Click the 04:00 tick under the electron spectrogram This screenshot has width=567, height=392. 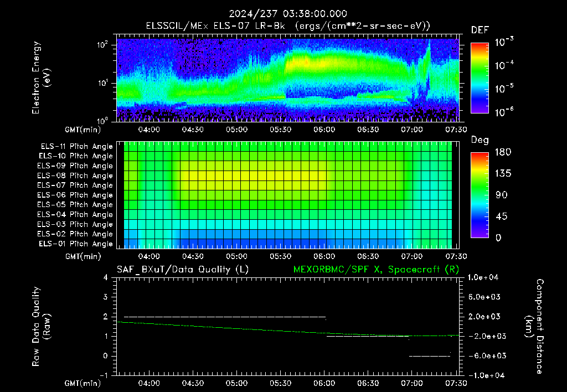tap(149, 130)
